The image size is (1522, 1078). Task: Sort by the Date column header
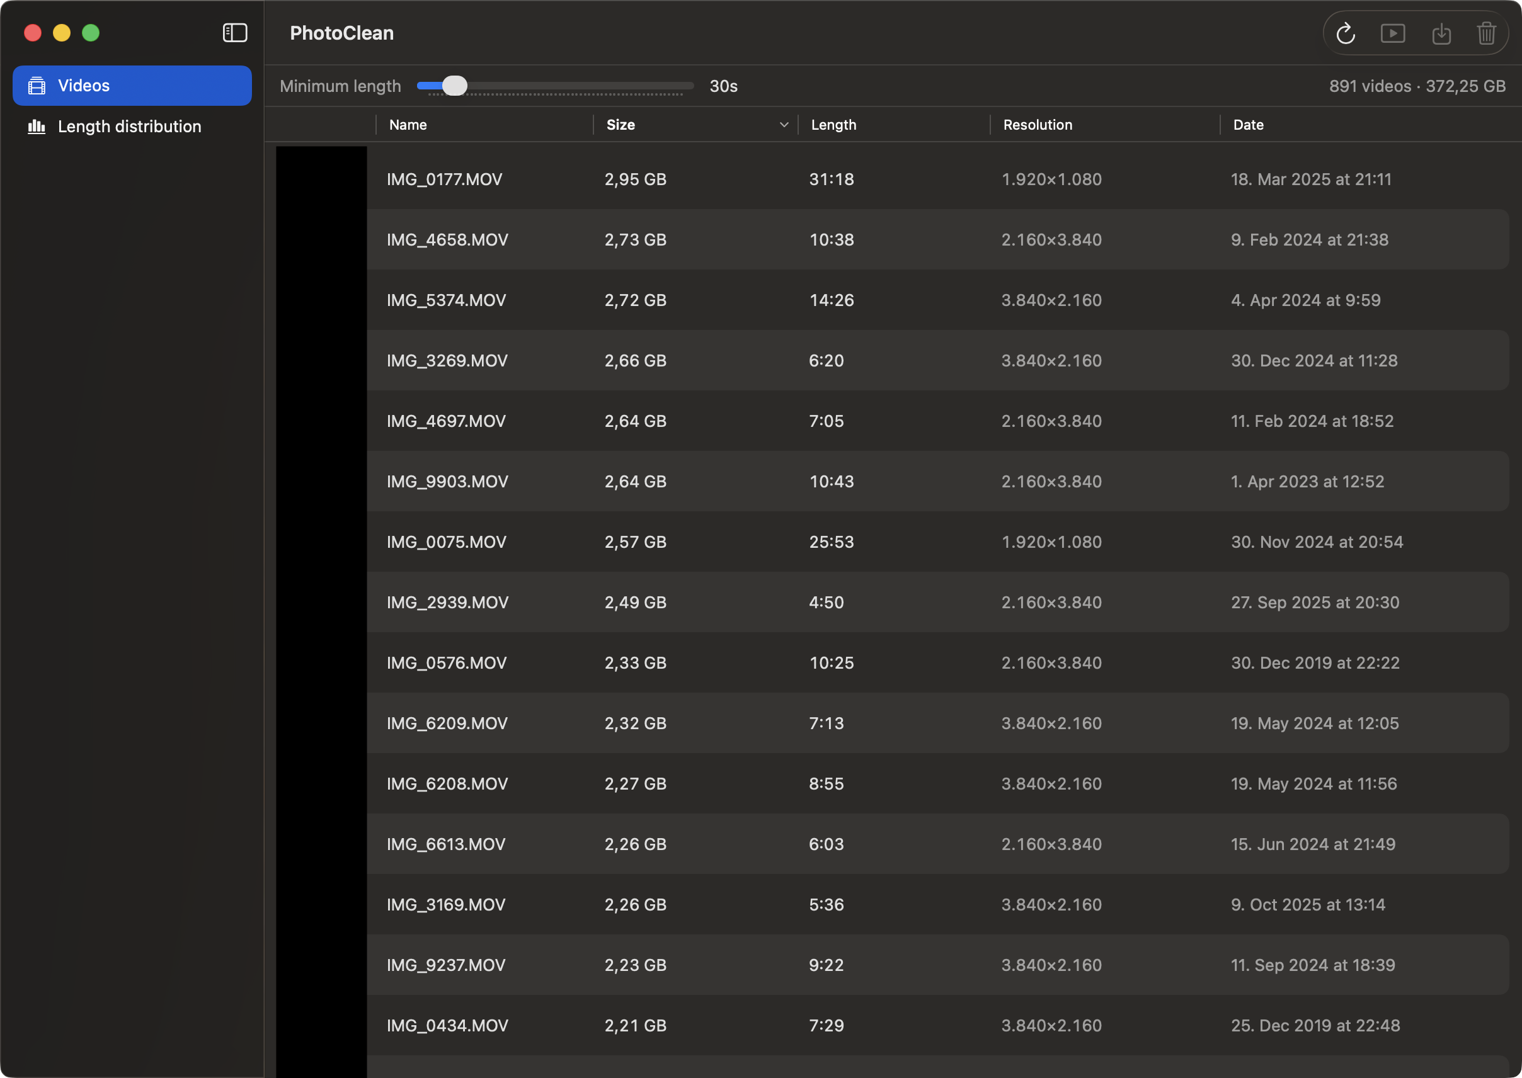tap(1249, 125)
